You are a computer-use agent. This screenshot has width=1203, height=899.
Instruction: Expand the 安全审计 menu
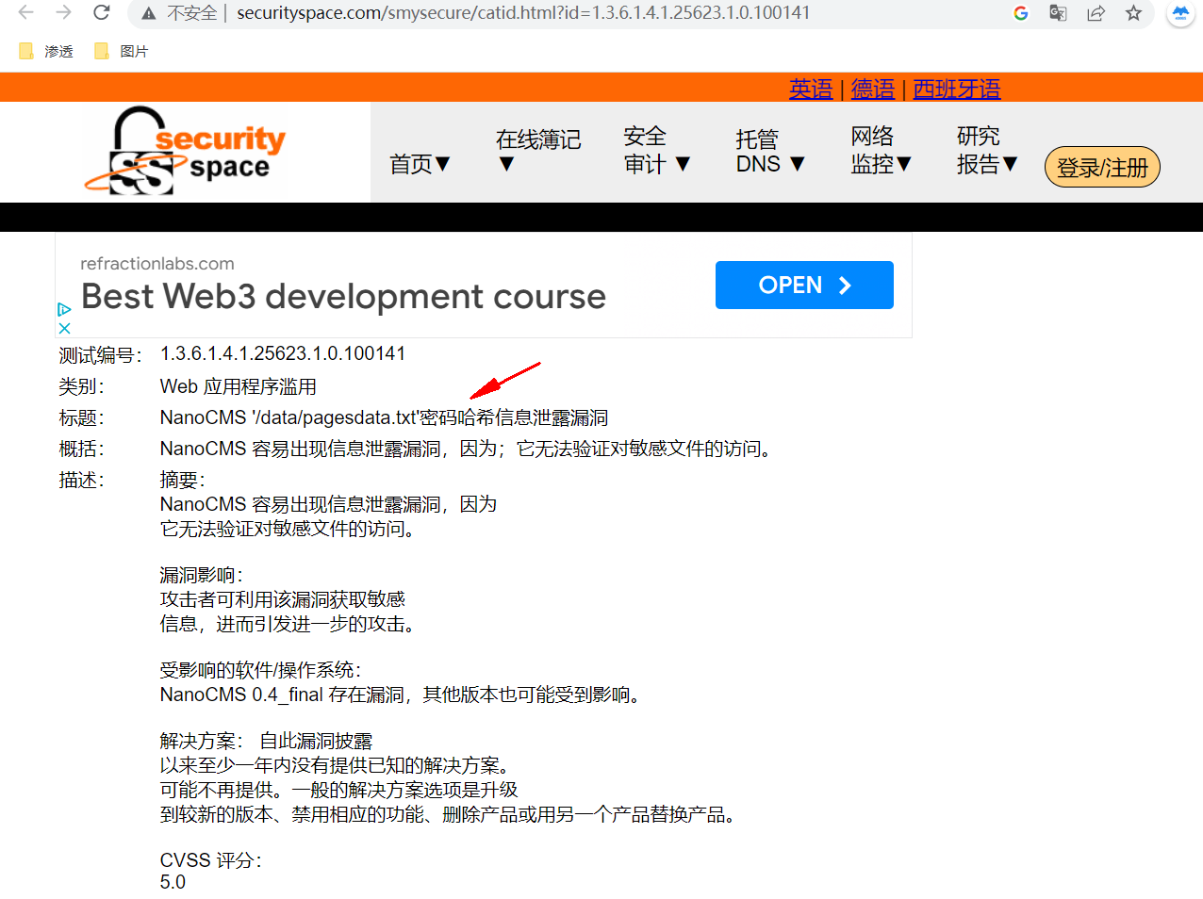657,150
